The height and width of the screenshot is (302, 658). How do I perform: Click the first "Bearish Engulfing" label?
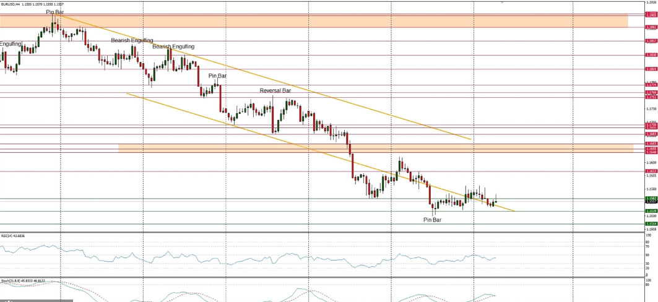click(132, 40)
